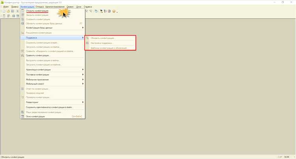This screenshot has height=159, width=296.
Task: Click the orange round help icon in toolbar
Action: 114,11
